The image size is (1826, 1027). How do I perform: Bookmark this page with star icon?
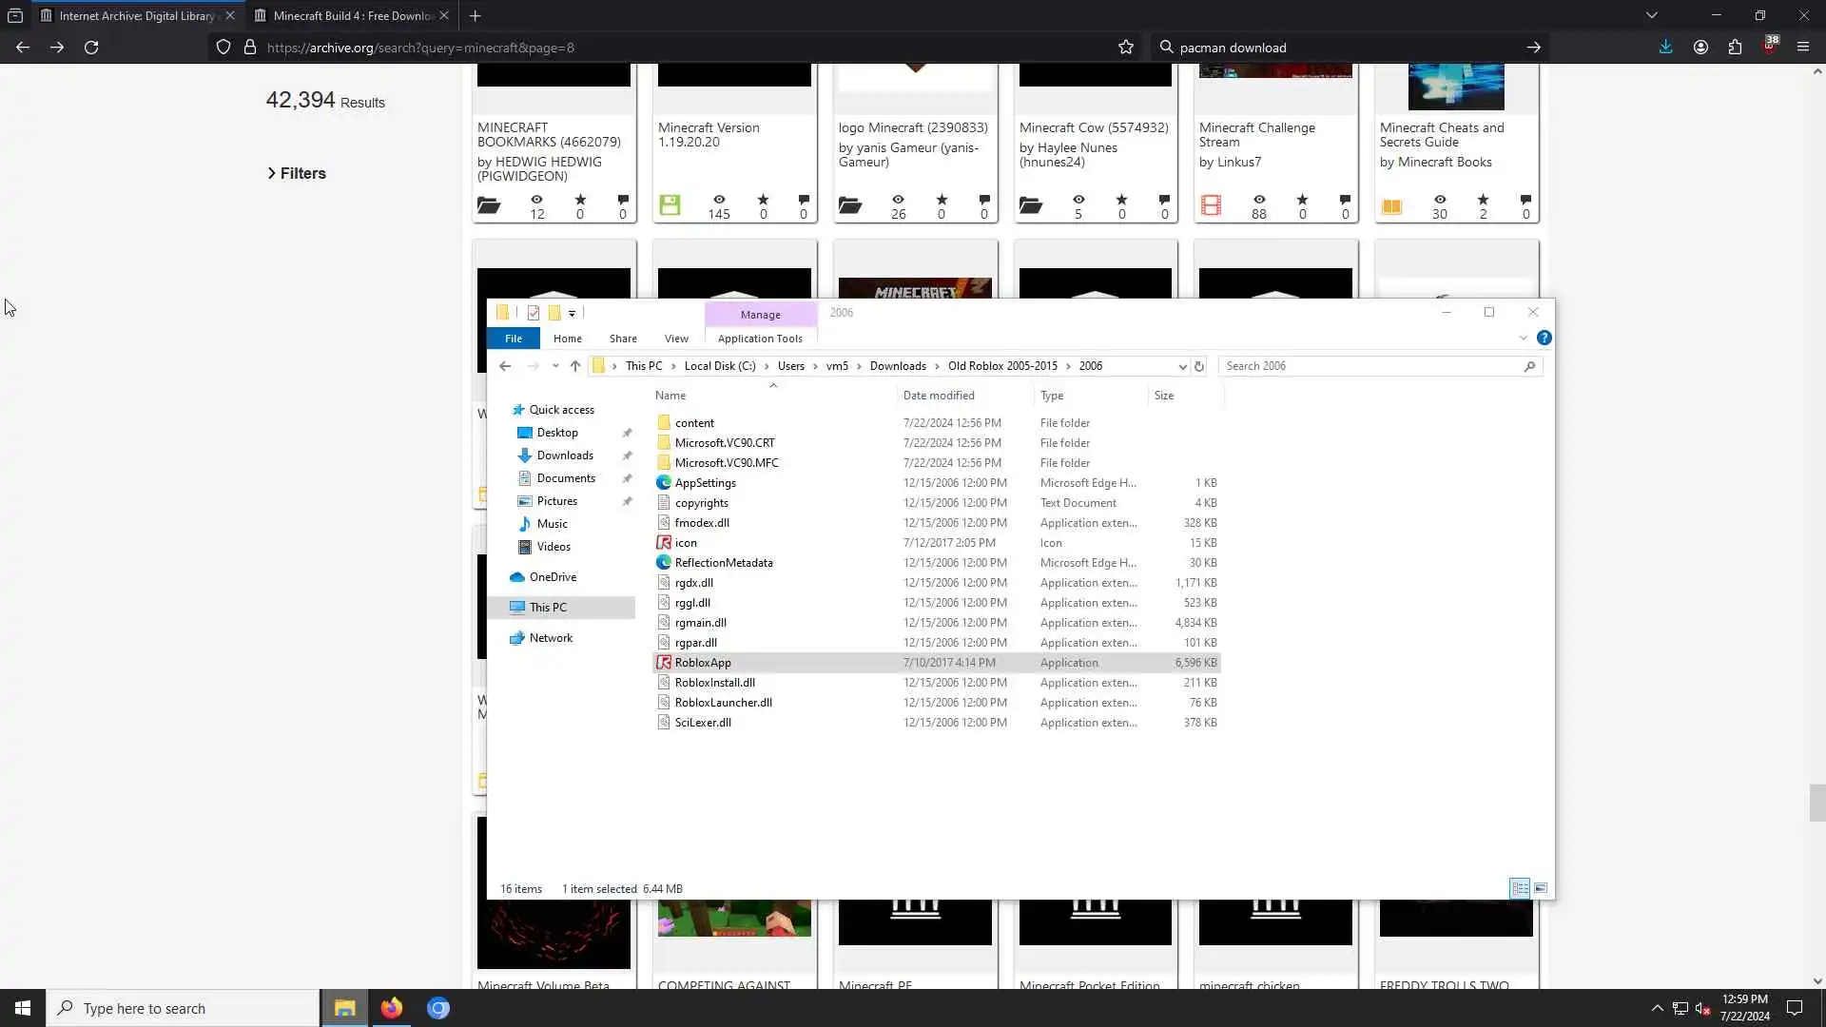(x=1126, y=47)
